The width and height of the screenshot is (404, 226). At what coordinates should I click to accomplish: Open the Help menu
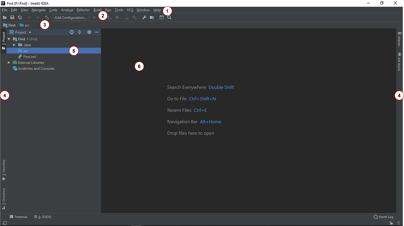pos(157,10)
